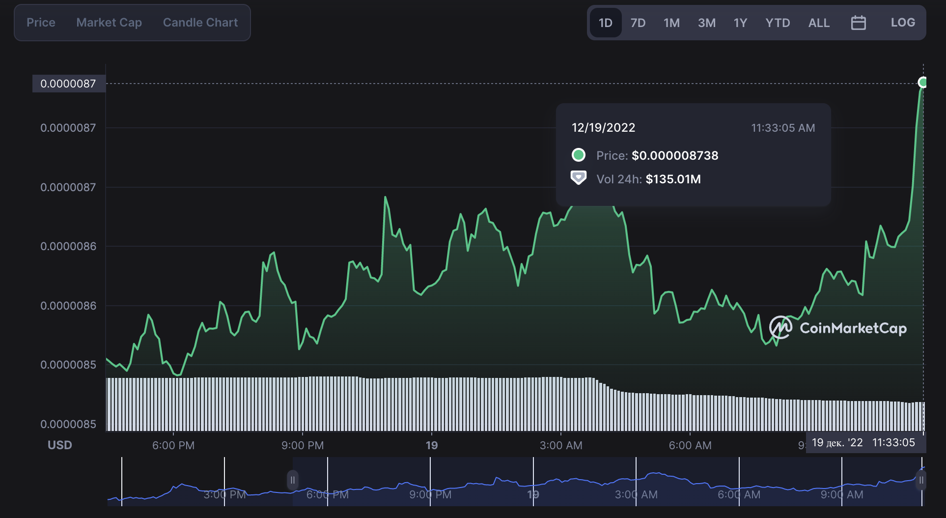Click the ALL timeframe button

(x=819, y=23)
